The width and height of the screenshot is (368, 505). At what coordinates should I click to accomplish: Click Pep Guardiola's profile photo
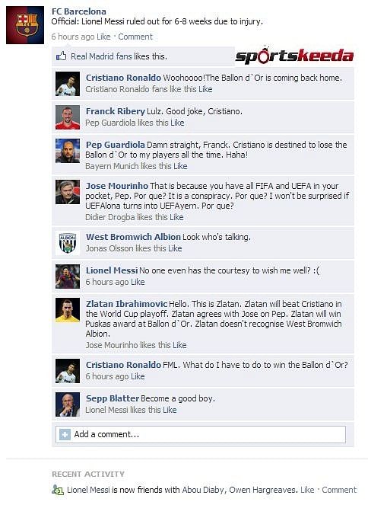tap(68, 151)
